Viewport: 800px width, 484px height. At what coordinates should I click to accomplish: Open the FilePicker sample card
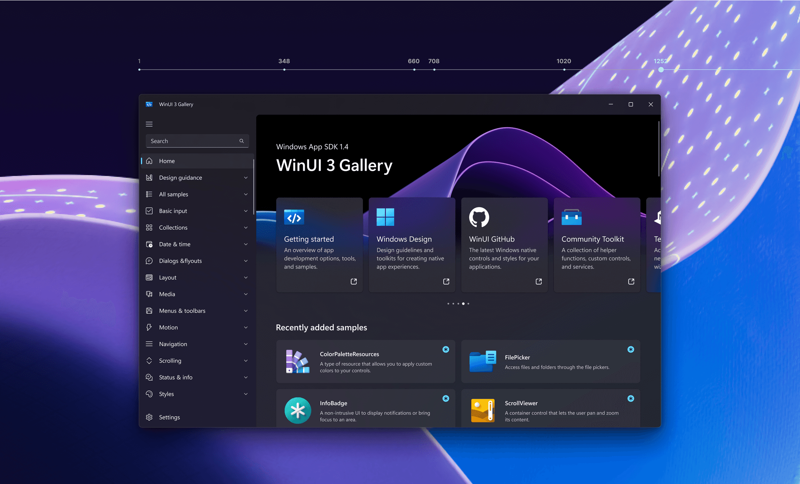(550, 362)
